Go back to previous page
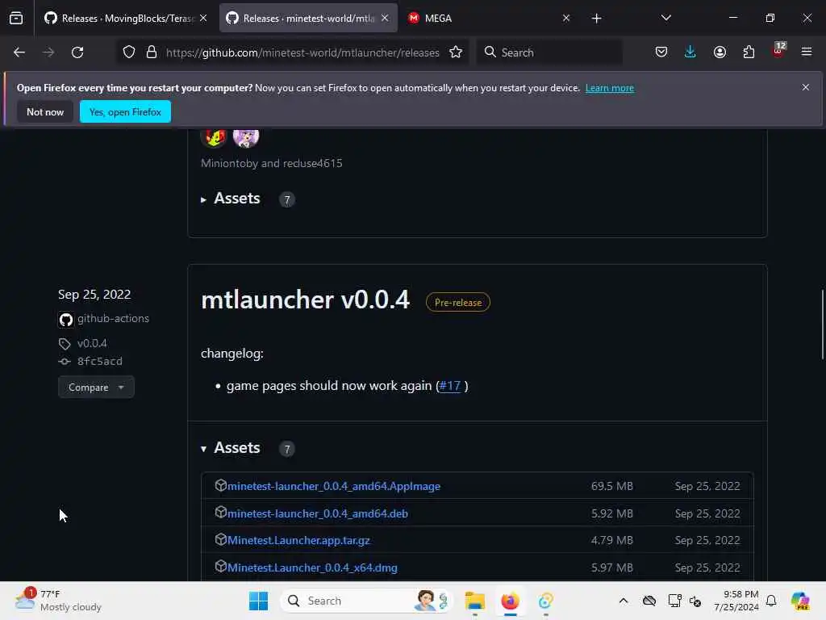Viewport: 826px width, 620px height. pos(19,52)
